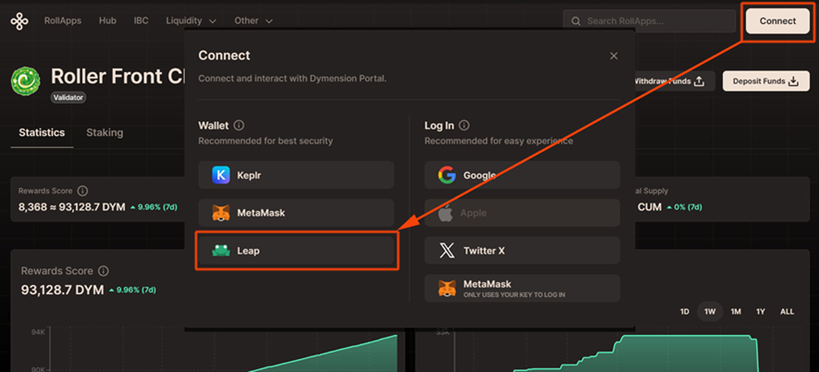819x372 pixels.
Task: Select the 1M chart range
Action: pos(736,312)
